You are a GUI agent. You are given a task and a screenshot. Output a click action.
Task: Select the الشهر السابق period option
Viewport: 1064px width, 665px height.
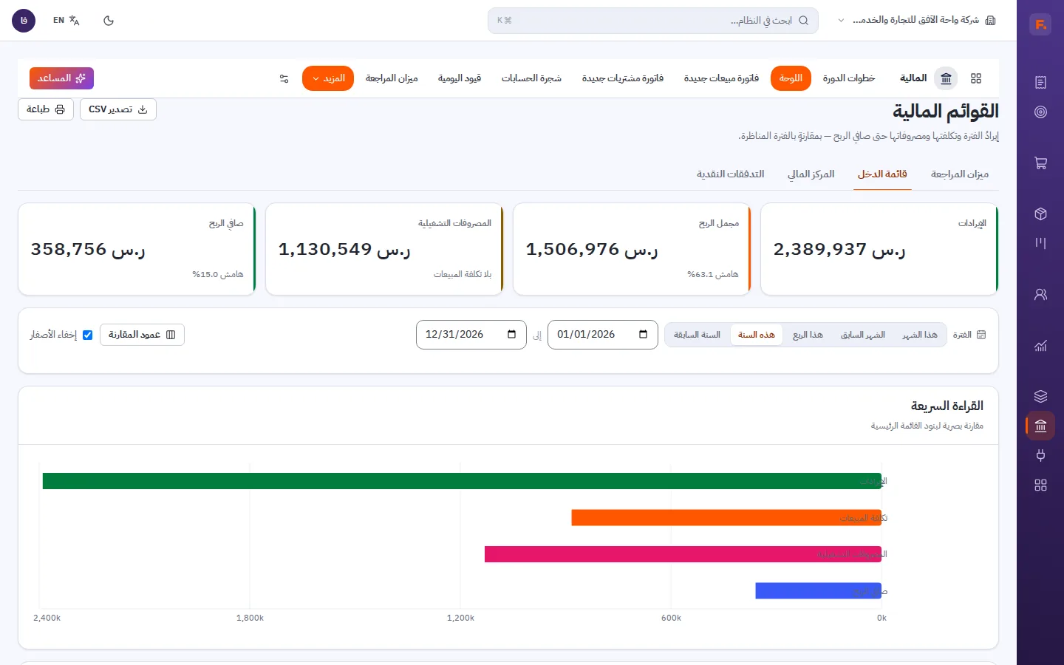pos(862,335)
